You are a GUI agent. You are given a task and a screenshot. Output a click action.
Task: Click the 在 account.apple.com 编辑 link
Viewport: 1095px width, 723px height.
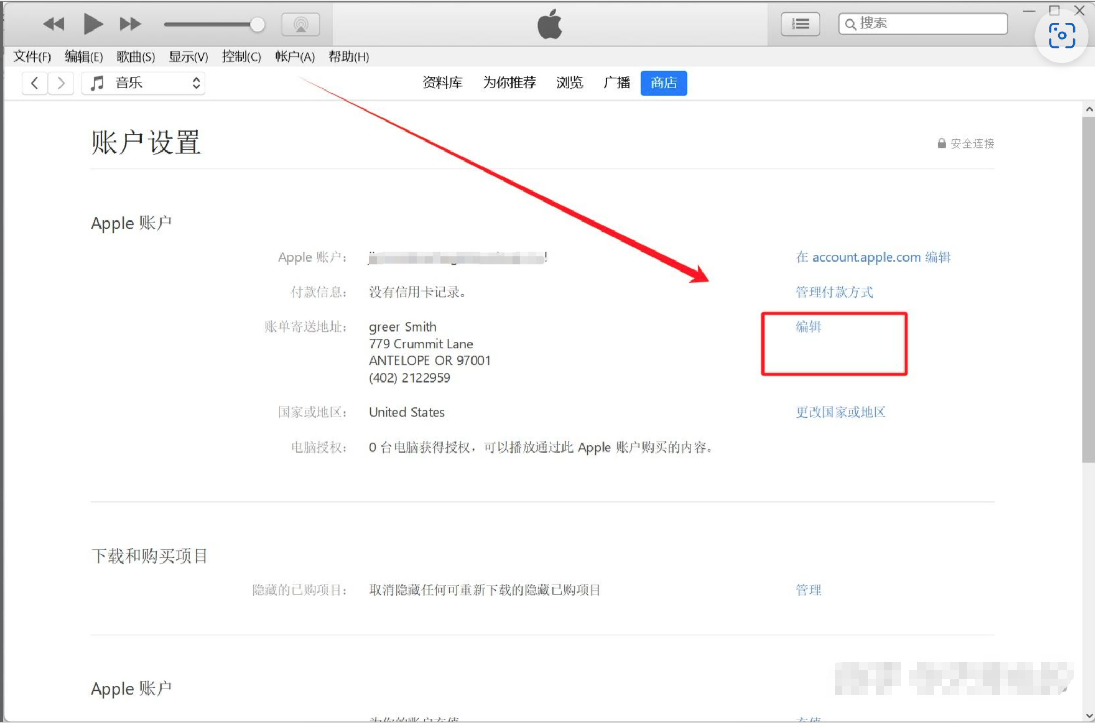click(x=873, y=257)
